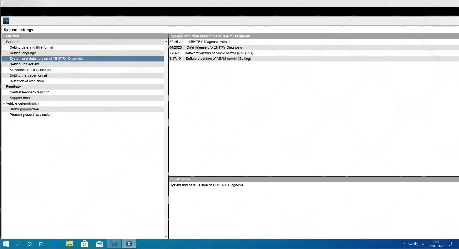Click selection list scroll up arrow
The image size is (459, 249).
pos(166,42)
